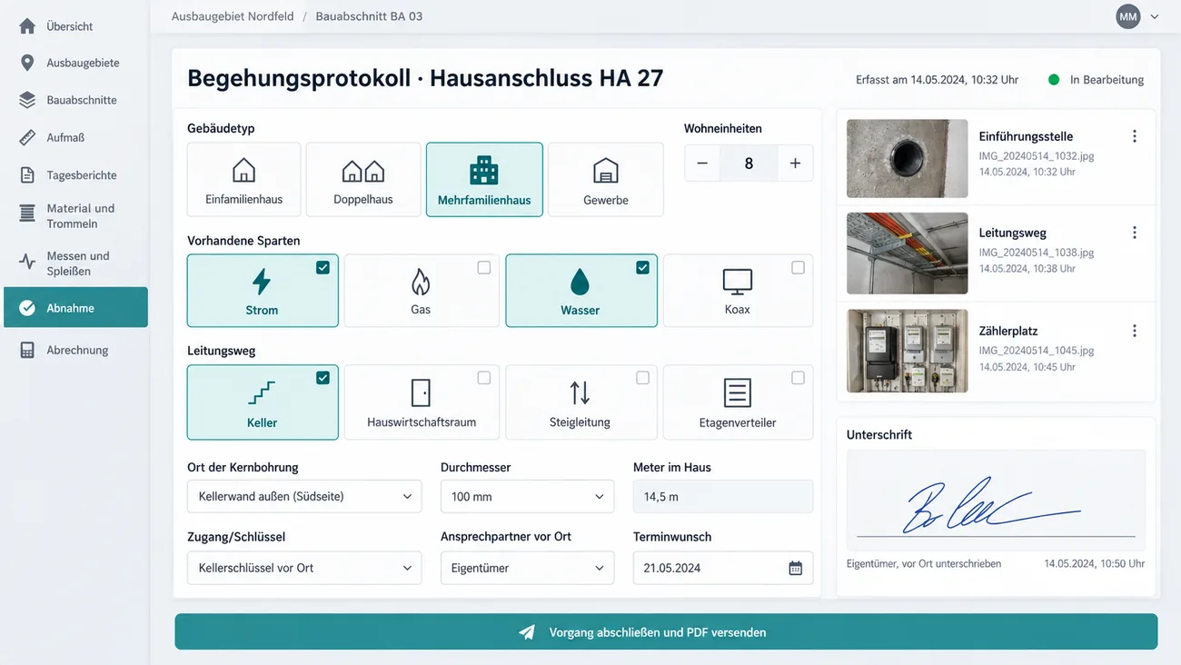Select the Doppelhaus building type
Image resolution: width=1181 pixels, height=665 pixels.
pyautogui.click(x=363, y=179)
